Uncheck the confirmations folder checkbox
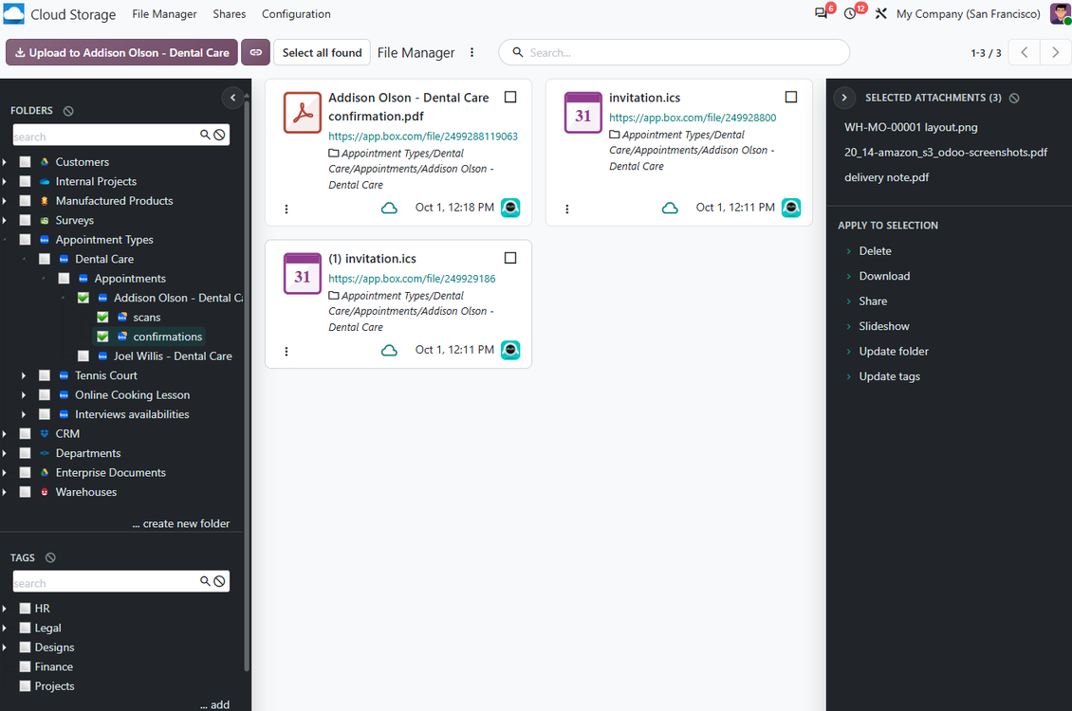Image resolution: width=1072 pixels, height=711 pixels. tap(102, 337)
